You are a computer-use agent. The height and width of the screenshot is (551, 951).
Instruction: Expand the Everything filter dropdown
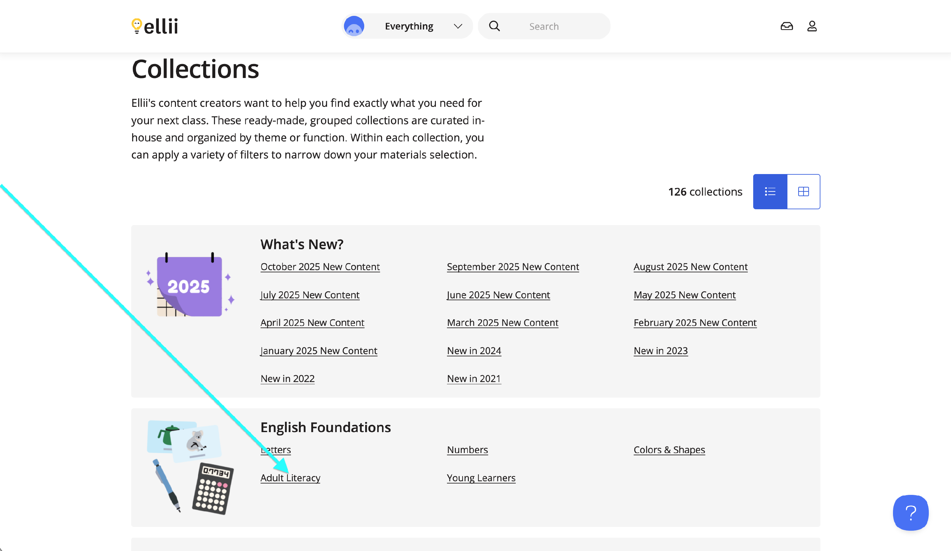[409, 26]
